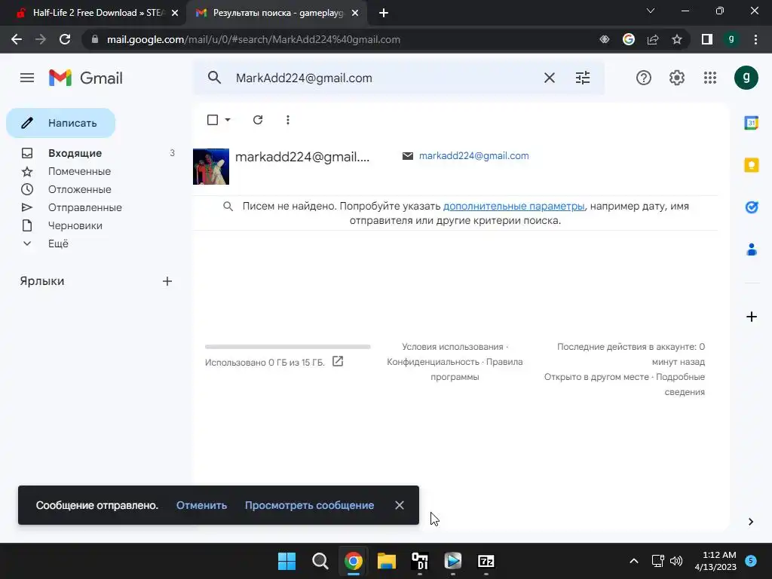772x579 pixels.
Task: Close the Half-Life 2 browser tab
Action: [175, 14]
